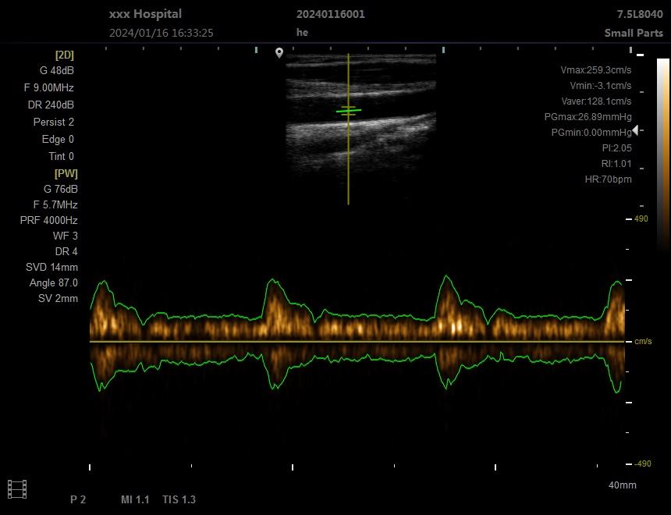Click the P 2 indicator
The height and width of the screenshot is (515, 671).
(x=78, y=499)
